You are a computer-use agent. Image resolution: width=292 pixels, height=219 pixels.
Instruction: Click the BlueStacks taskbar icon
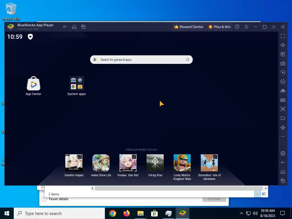click(182, 213)
